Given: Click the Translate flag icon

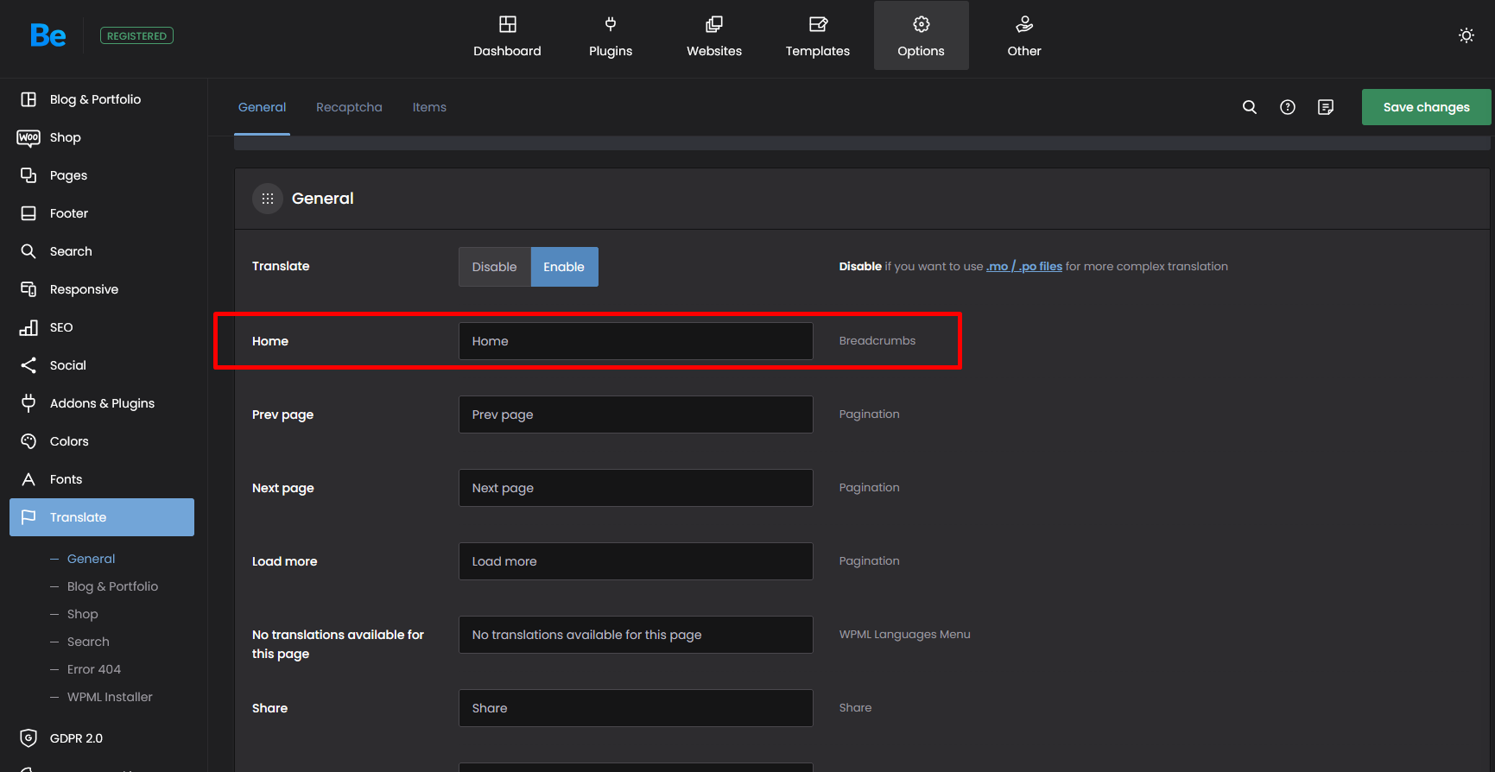Looking at the screenshot, I should (x=29, y=517).
